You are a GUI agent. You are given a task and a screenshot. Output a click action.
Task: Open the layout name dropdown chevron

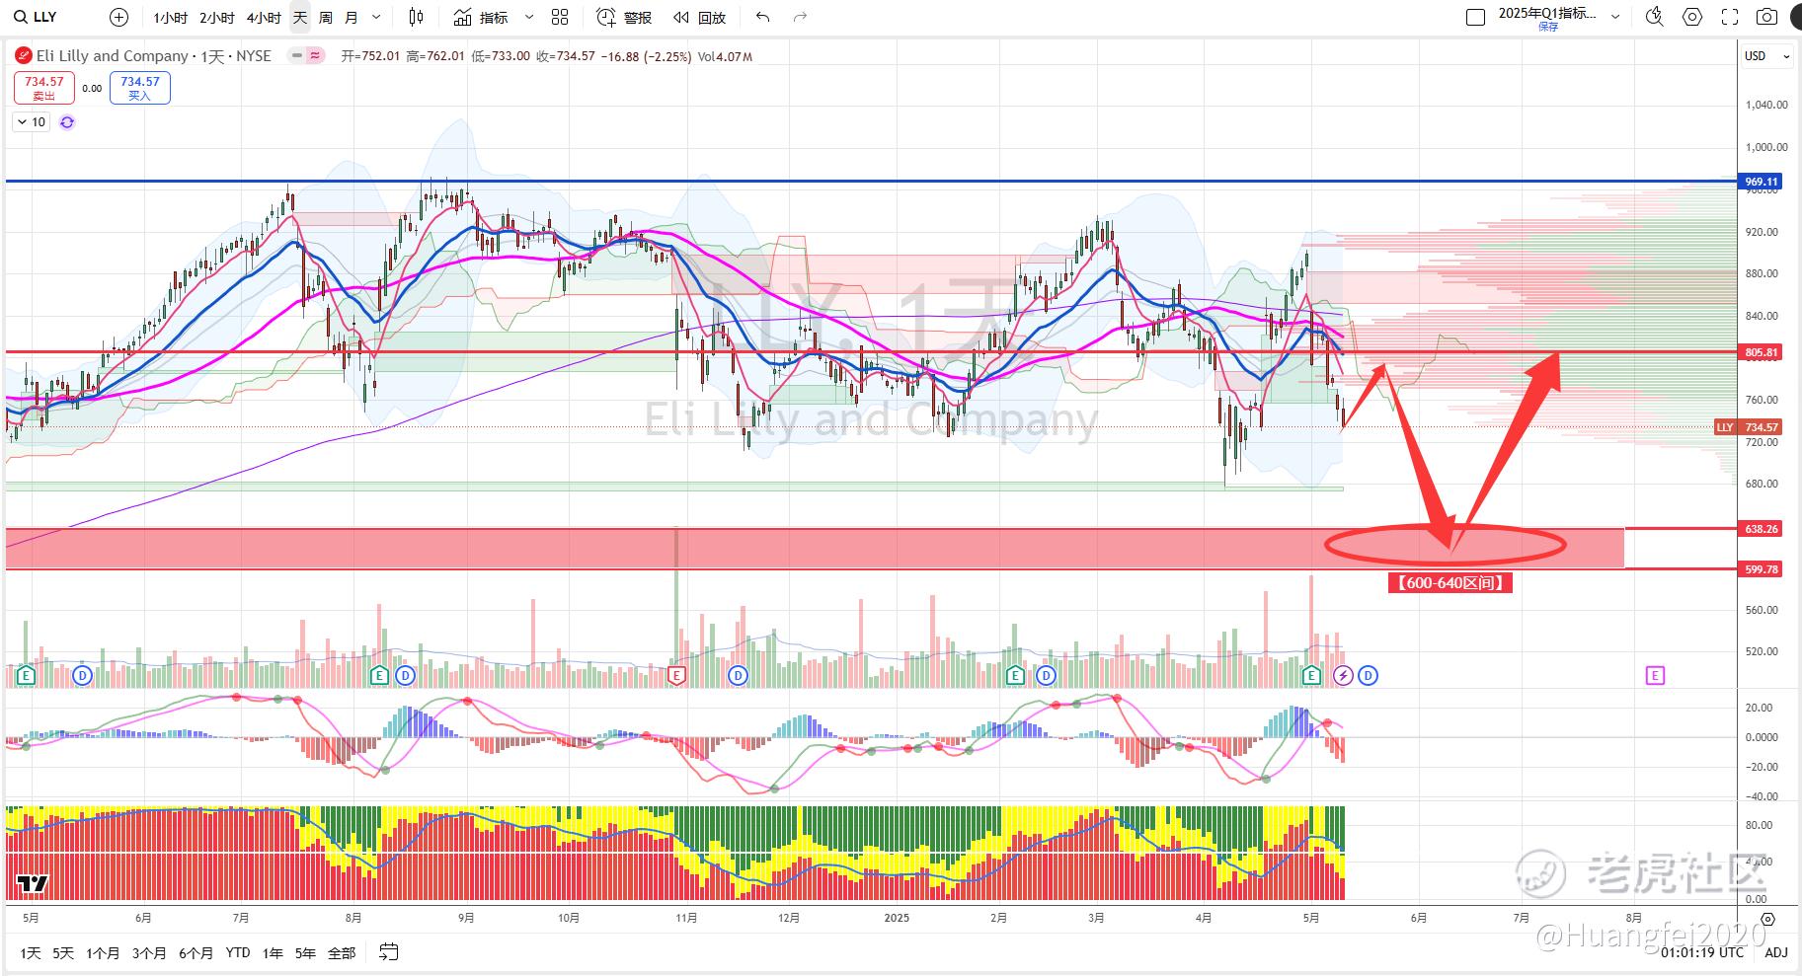pyautogui.click(x=1615, y=17)
